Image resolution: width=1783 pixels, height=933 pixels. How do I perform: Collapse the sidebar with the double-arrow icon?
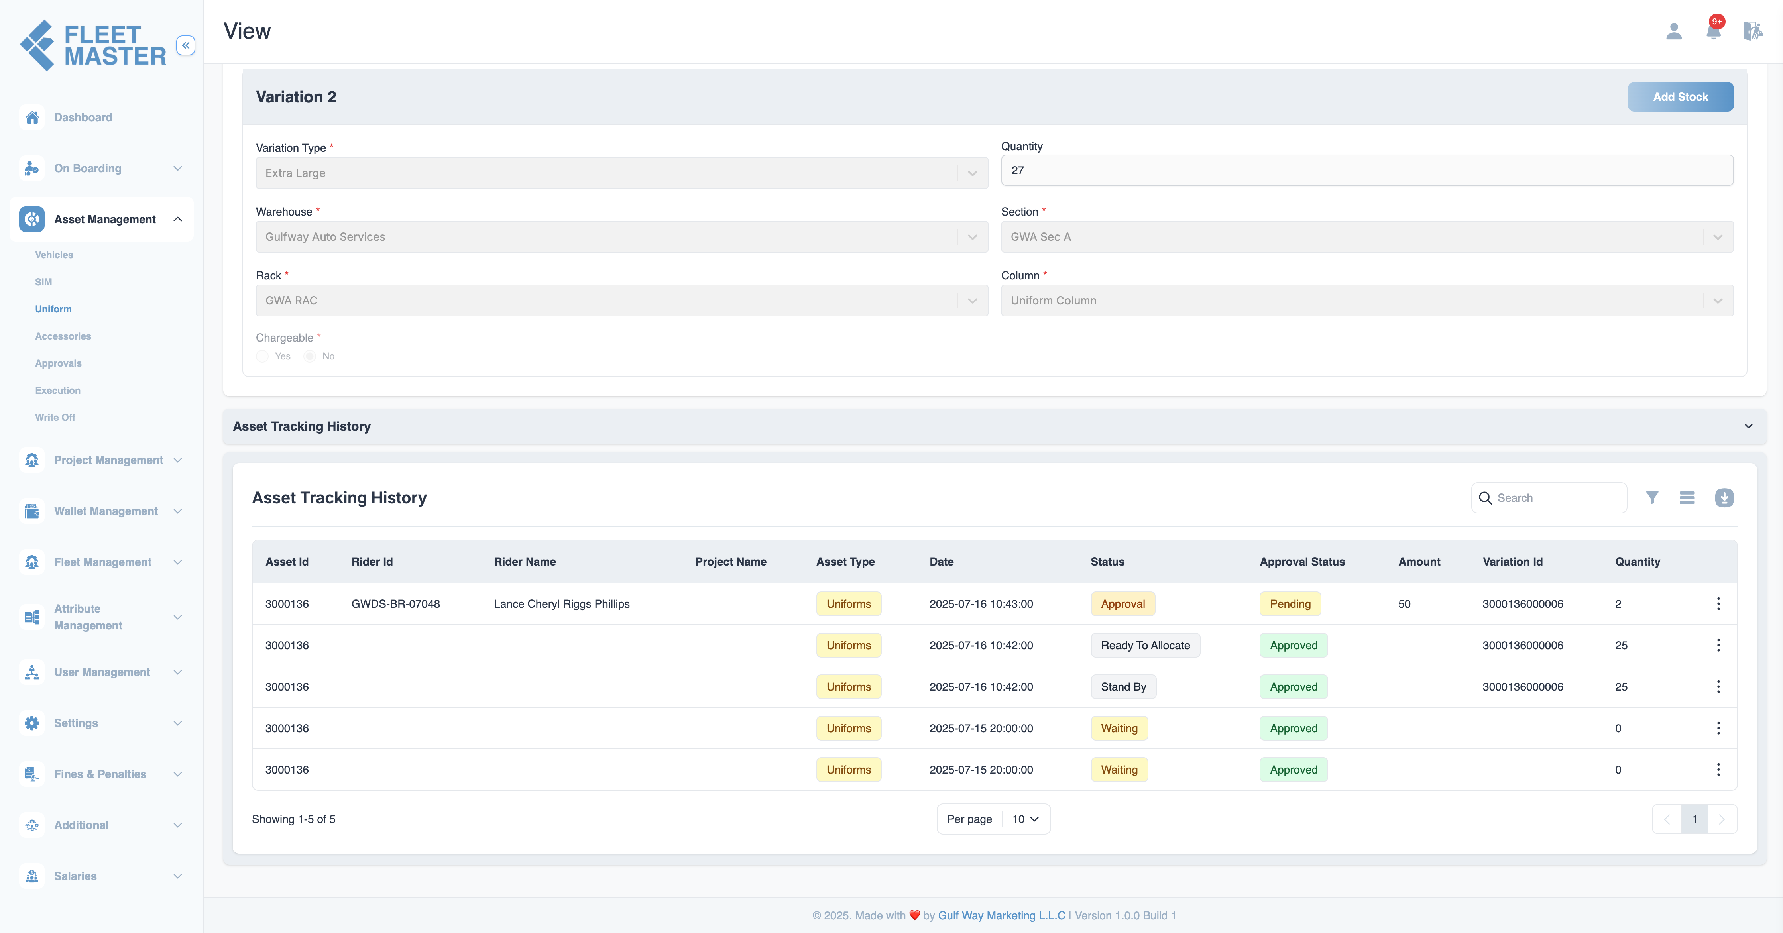185,46
